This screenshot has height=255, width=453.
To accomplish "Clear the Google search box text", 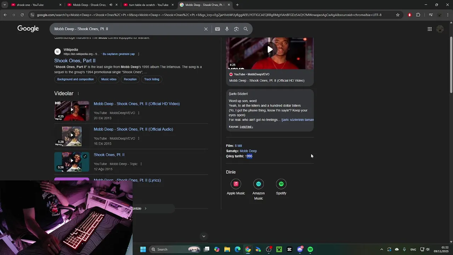I will [206, 29].
